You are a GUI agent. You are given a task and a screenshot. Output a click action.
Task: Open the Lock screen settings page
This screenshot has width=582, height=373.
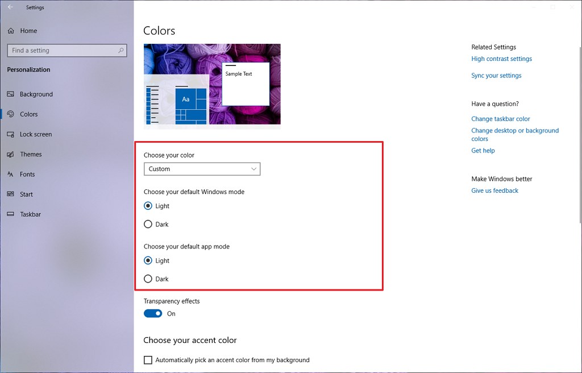tap(36, 134)
